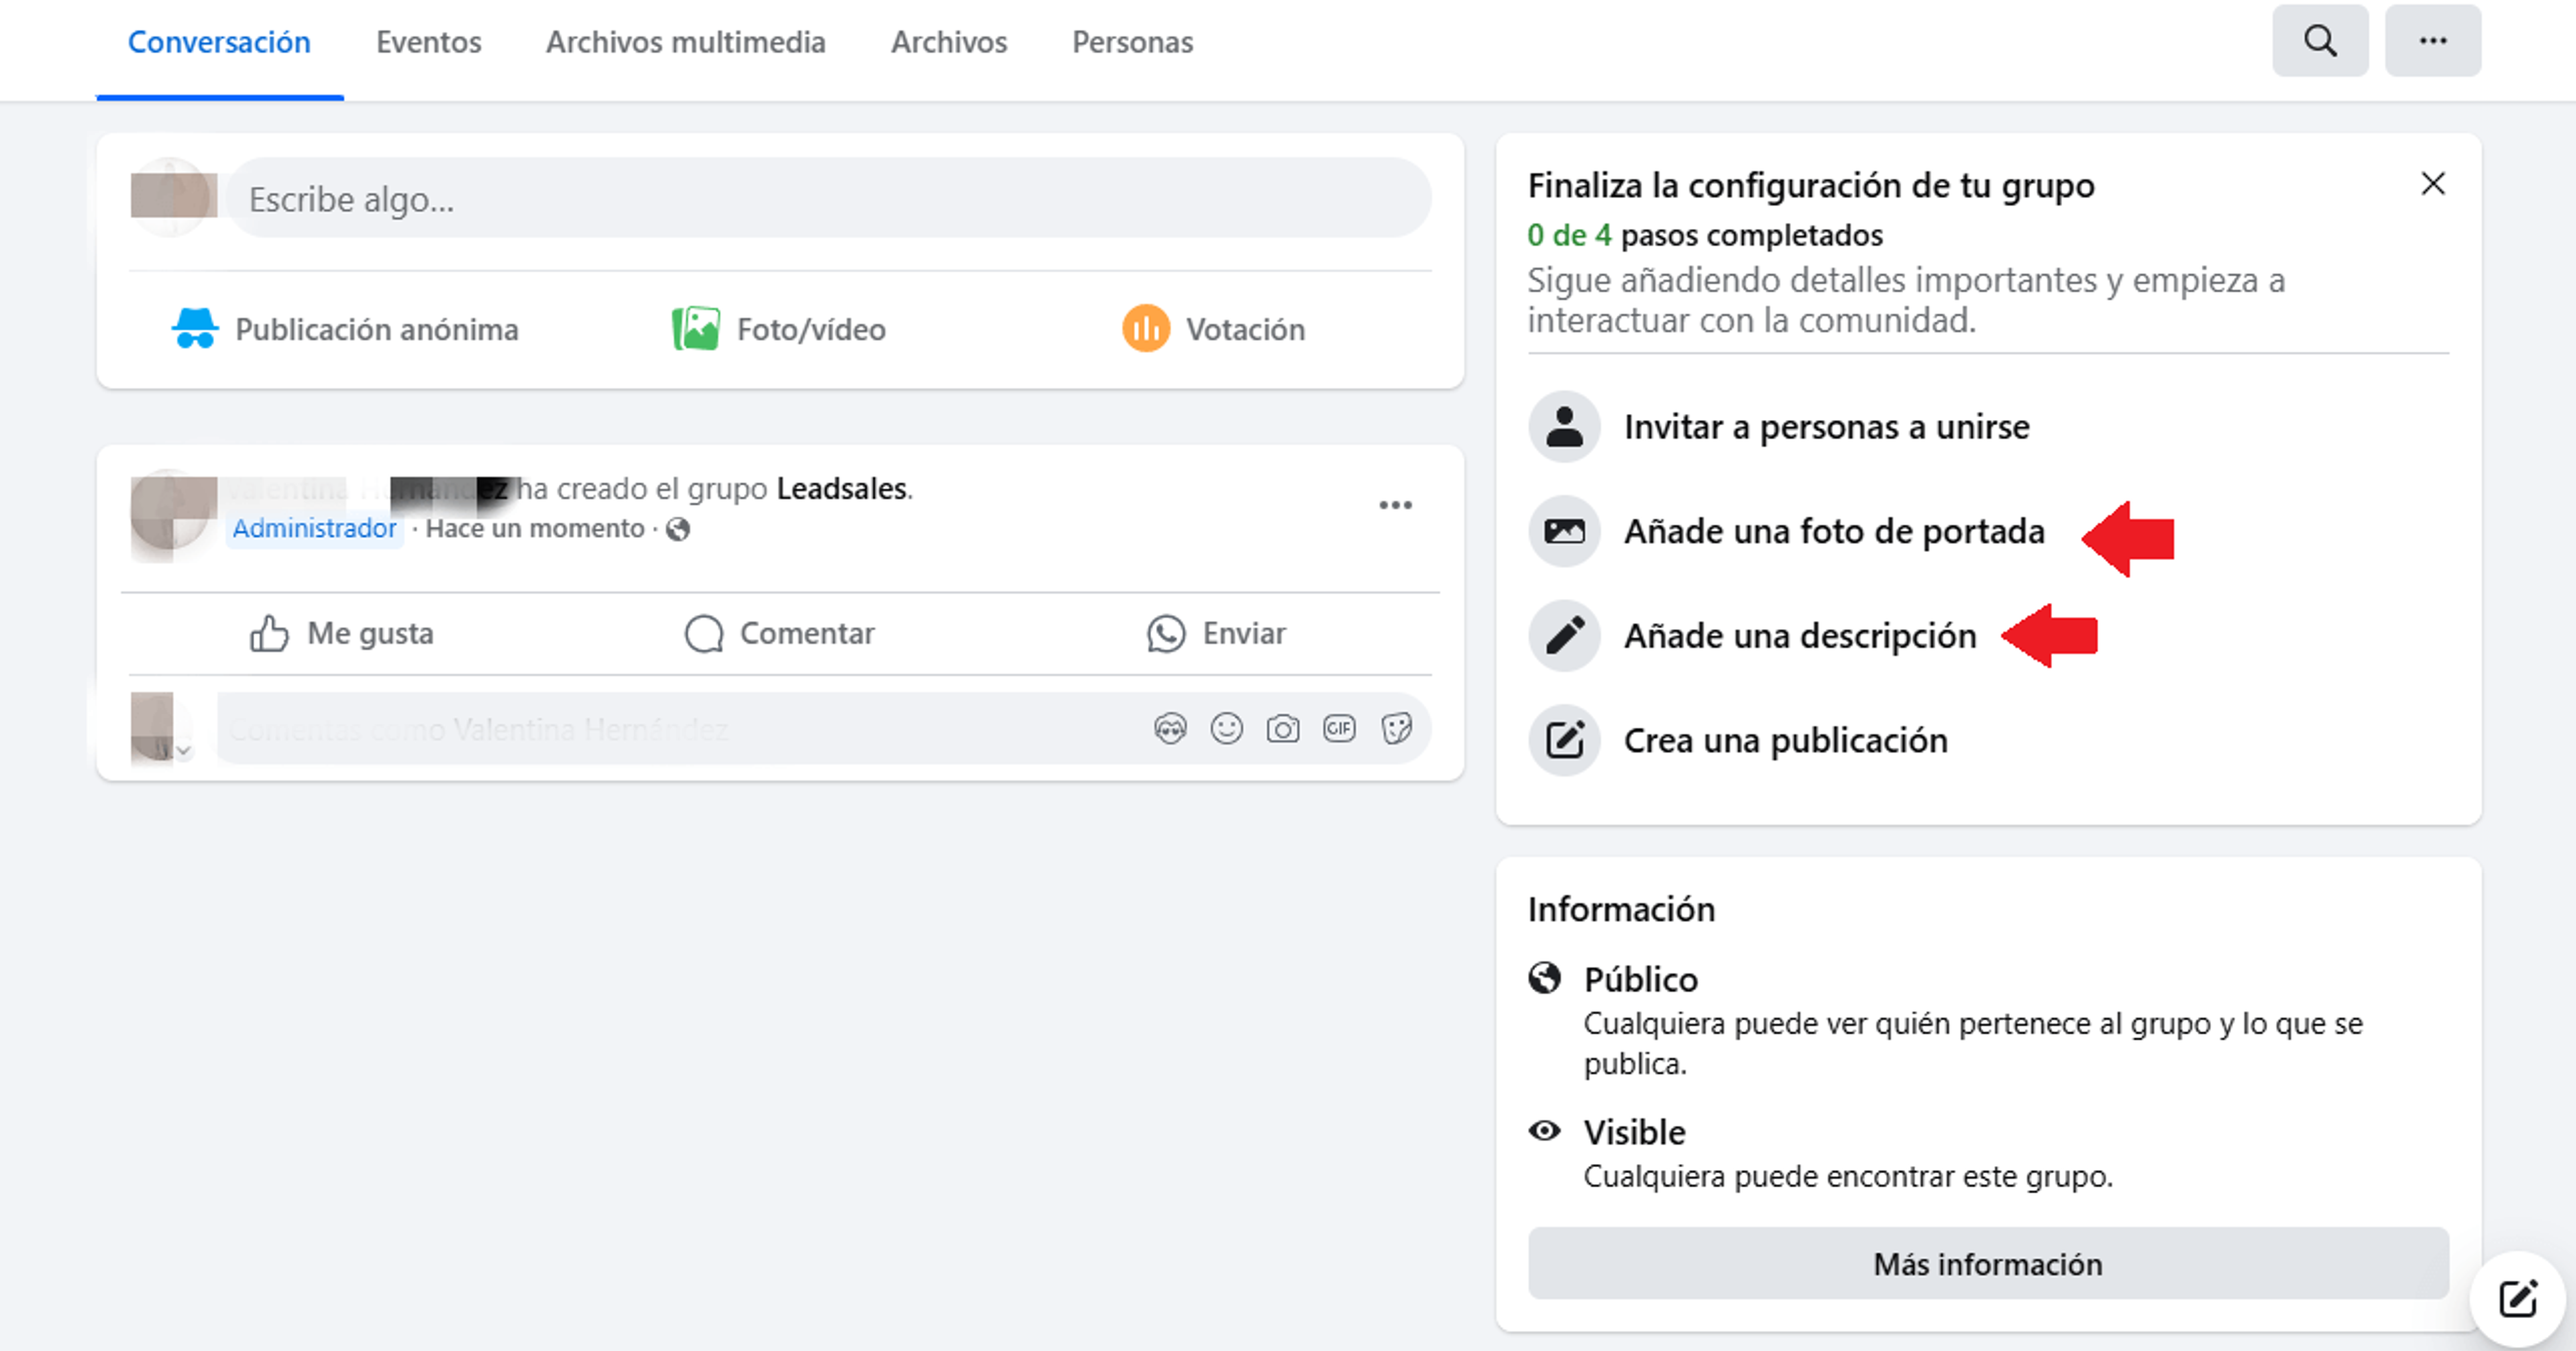Click the Comentar button

pyautogui.click(x=779, y=633)
